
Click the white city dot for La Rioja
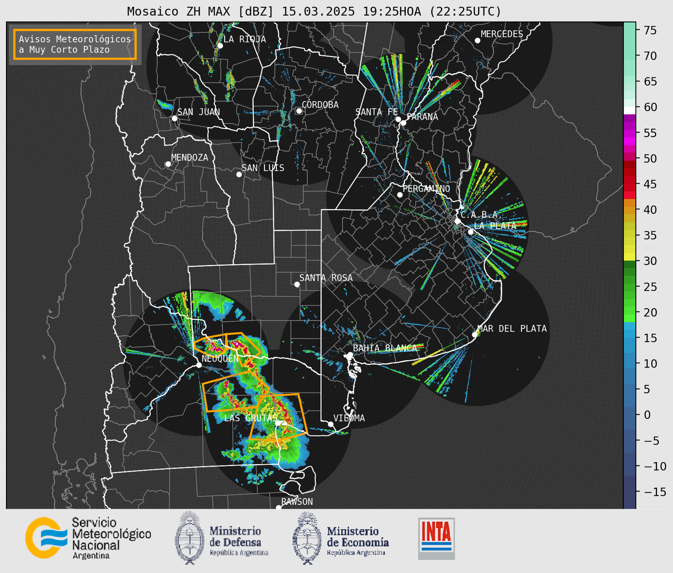(220, 46)
